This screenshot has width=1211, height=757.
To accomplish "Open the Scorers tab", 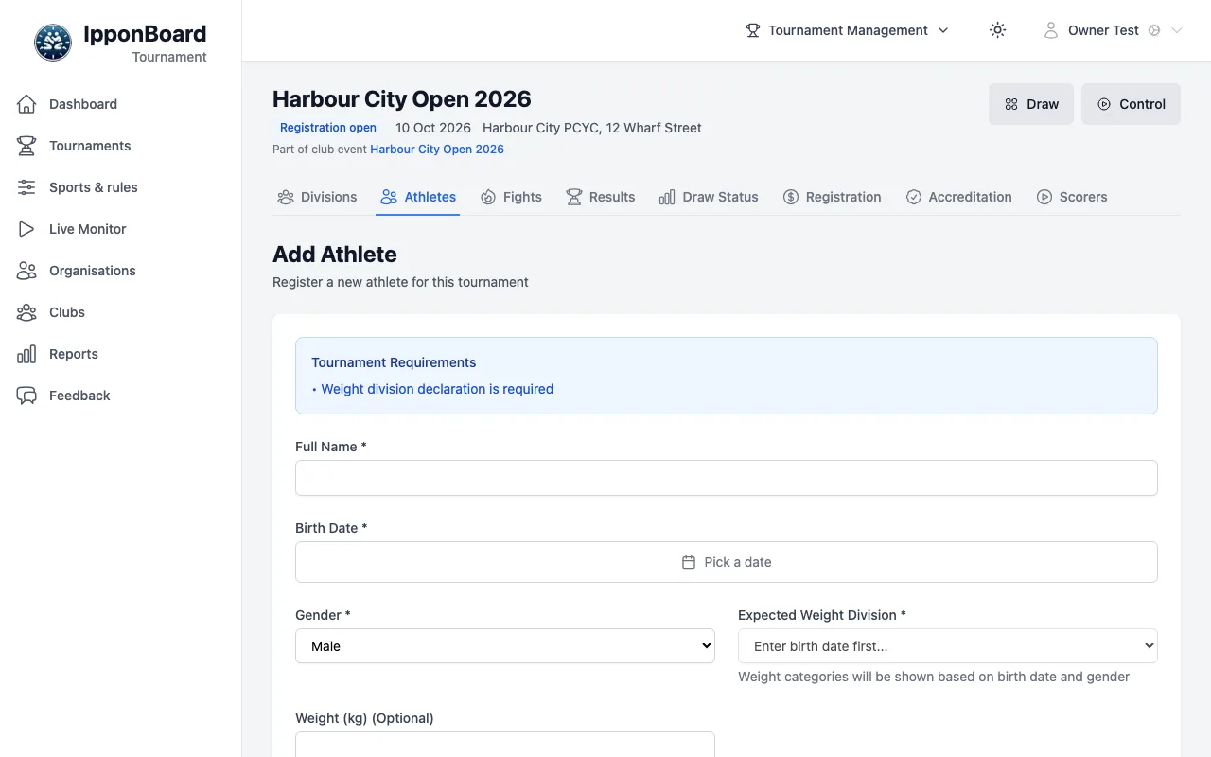I will point(1072,197).
